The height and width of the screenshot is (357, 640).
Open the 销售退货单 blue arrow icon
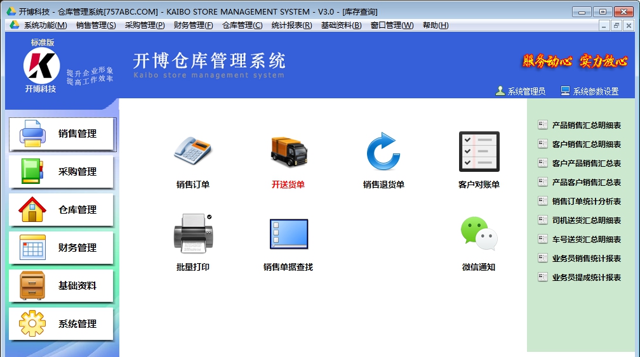click(383, 151)
